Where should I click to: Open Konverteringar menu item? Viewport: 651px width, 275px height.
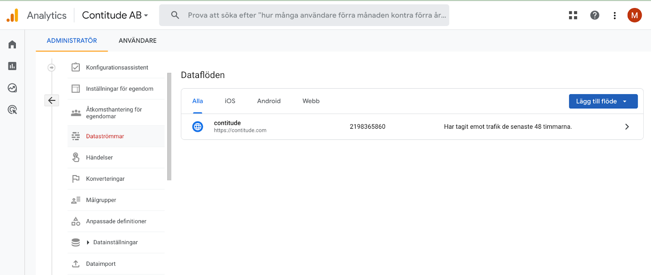point(116,179)
